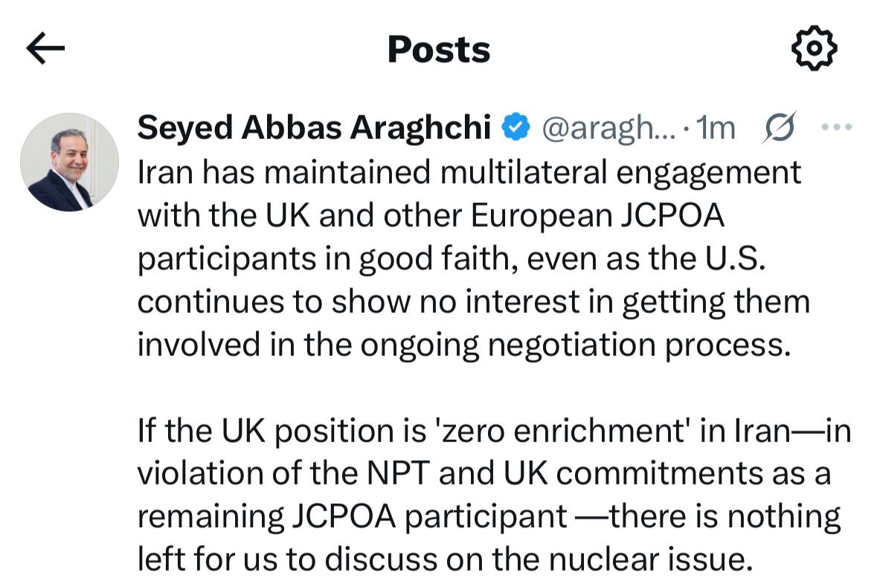Screen dimensions: 877x584
Task: Click the name Seyed Abbas Araghchi
Action: 314,129
